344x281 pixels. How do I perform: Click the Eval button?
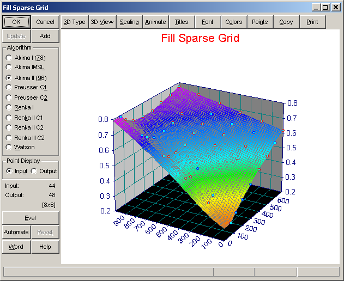click(x=31, y=218)
